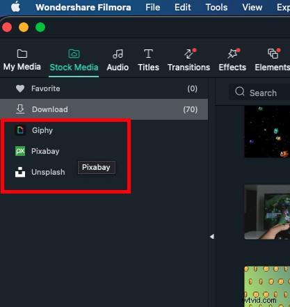This screenshot has width=290, height=307.
Task: Click the Pixabay green logo icon
Action: pos(20,151)
